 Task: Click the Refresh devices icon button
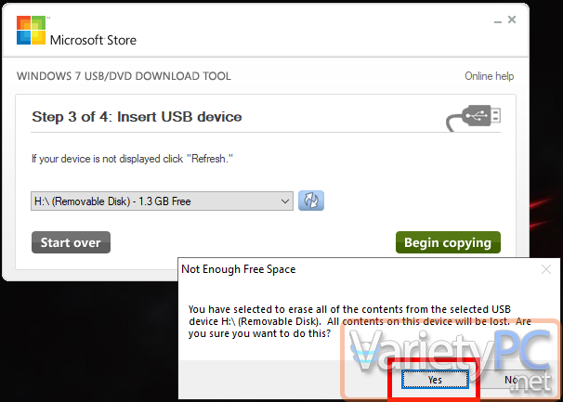pyautogui.click(x=311, y=201)
